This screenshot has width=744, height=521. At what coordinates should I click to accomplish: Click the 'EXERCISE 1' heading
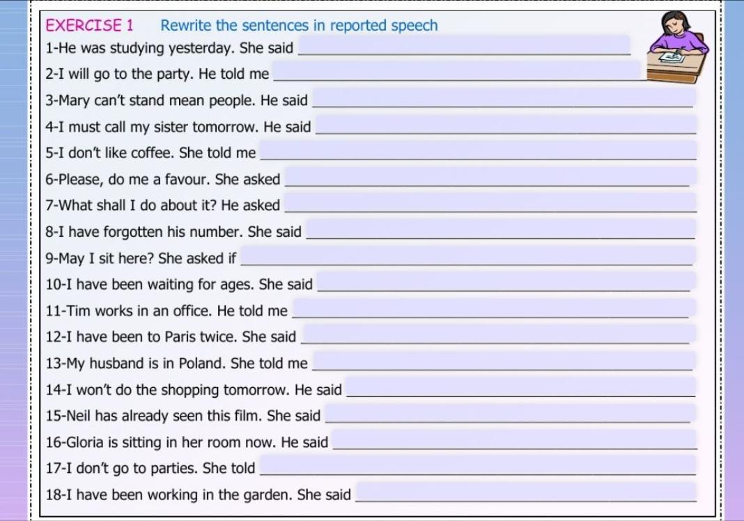pos(89,26)
